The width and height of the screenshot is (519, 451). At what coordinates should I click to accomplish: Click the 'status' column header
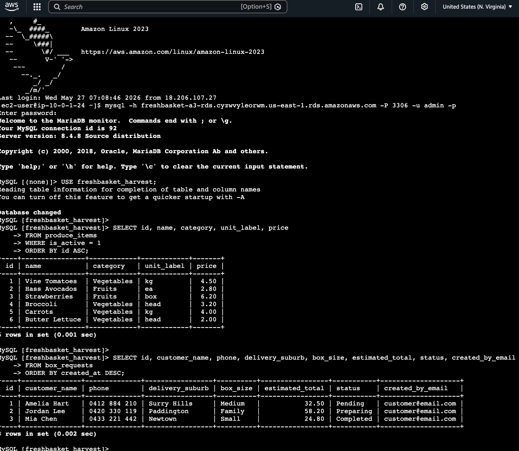click(x=348, y=388)
